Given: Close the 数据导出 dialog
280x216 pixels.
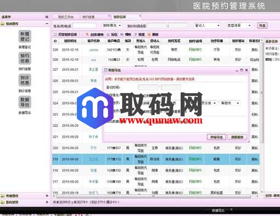Looking at the screenshot, I should coord(247,70).
